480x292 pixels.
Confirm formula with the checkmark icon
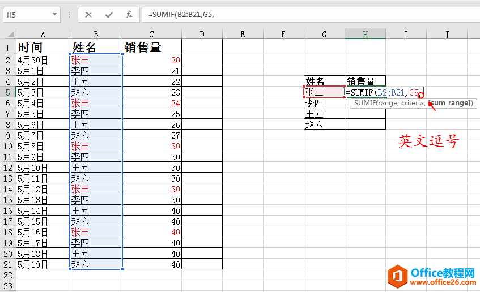pyautogui.click(x=109, y=15)
